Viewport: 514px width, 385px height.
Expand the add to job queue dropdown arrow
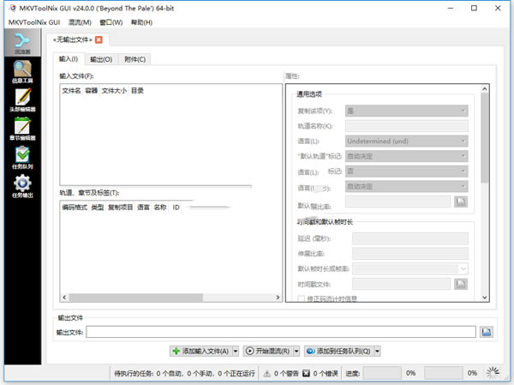click(x=377, y=351)
